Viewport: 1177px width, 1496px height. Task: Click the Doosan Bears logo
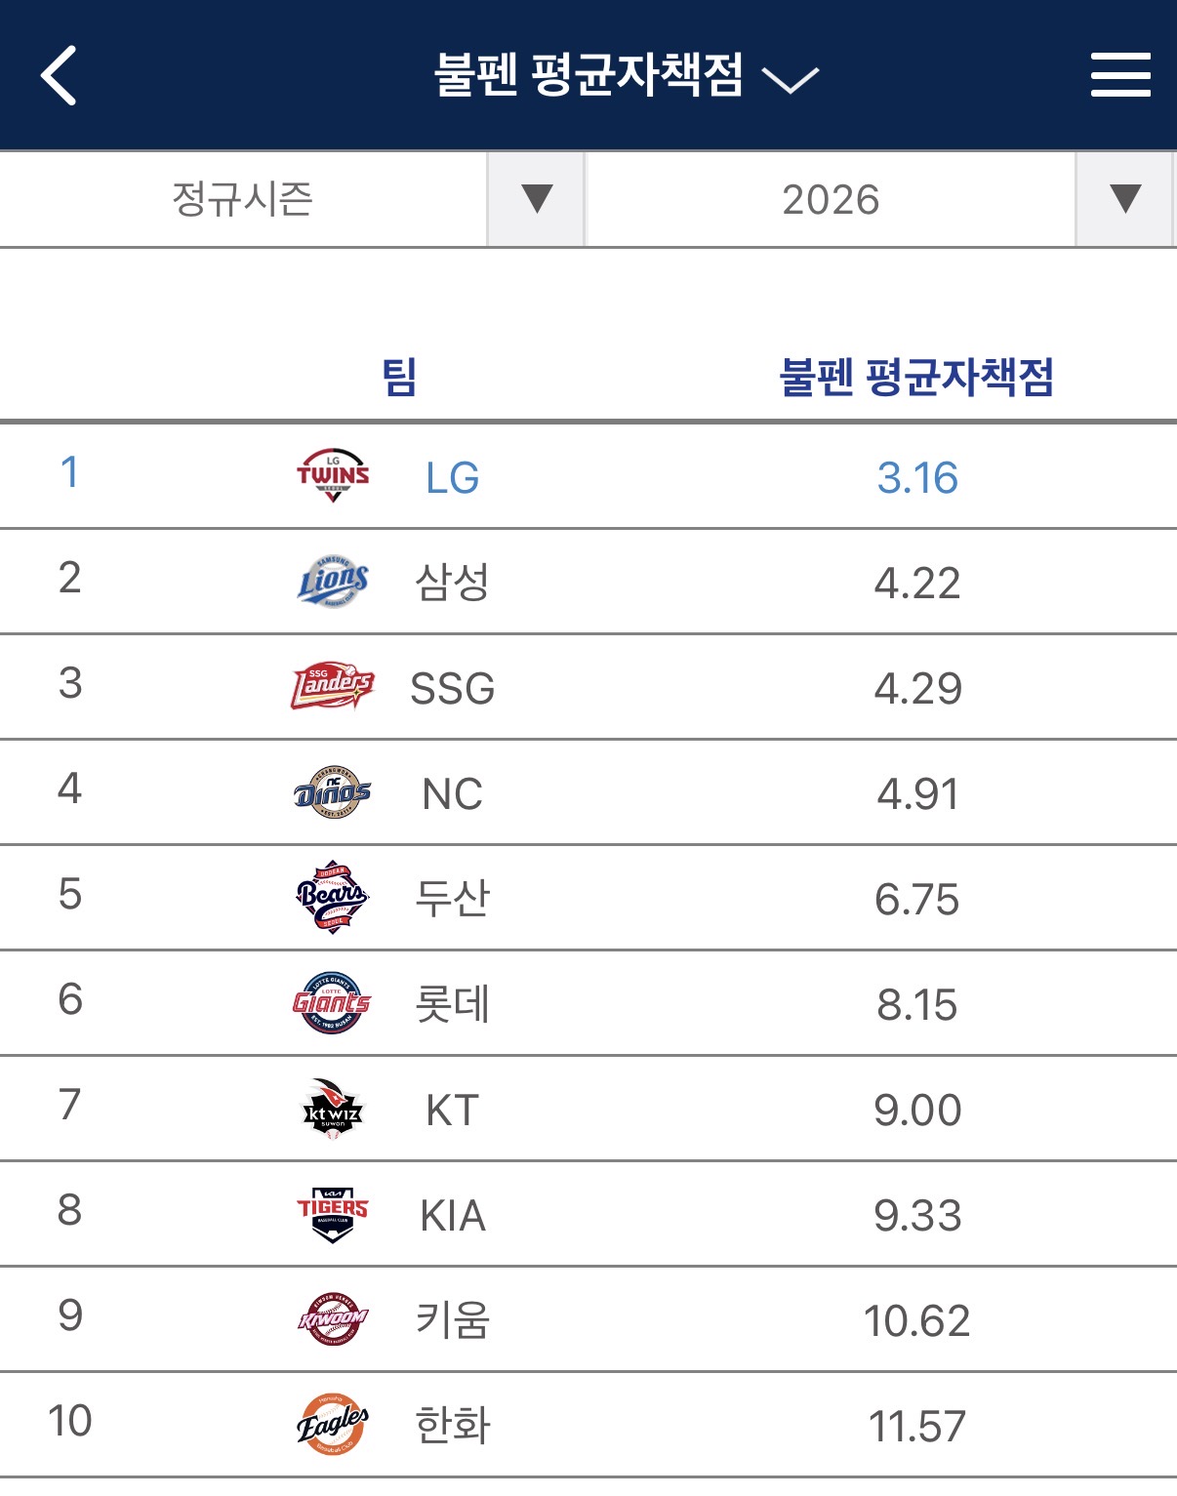tap(333, 898)
